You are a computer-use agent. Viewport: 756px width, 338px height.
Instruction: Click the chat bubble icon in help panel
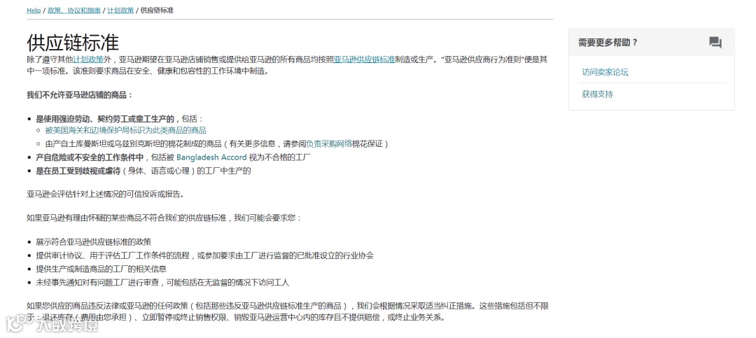[715, 43]
